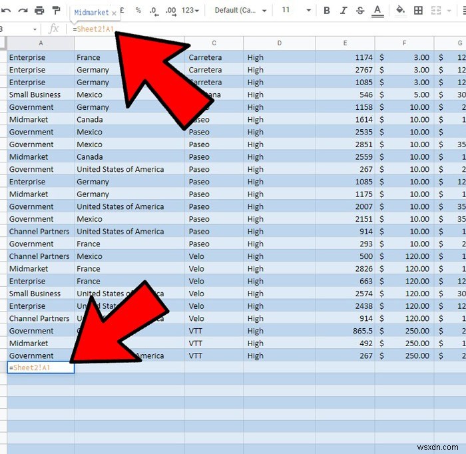Click the France cell in the first row
This screenshot has height=454, width=466.
click(130, 57)
